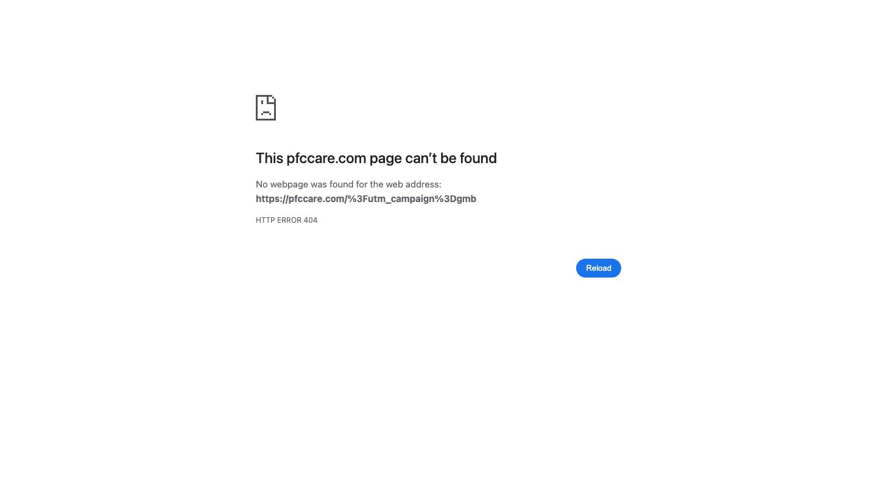The height and width of the screenshot is (493, 877).
Task: Click the word 'HTTP' in the error line
Action: tap(265, 220)
